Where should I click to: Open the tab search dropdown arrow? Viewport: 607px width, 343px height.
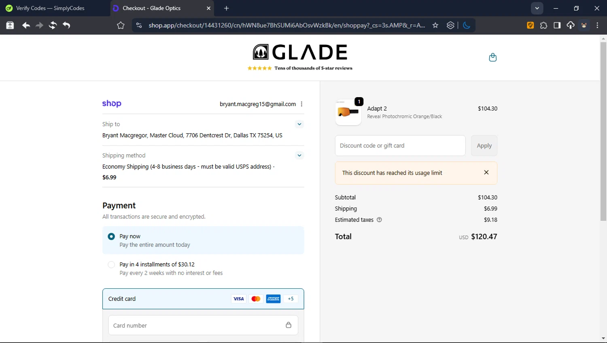[537, 8]
